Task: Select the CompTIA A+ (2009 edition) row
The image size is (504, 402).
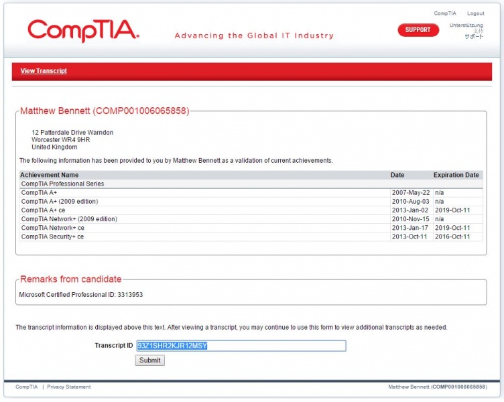Action: point(251,202)
